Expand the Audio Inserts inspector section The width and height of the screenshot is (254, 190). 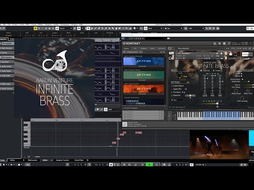[x=7, y=66]
